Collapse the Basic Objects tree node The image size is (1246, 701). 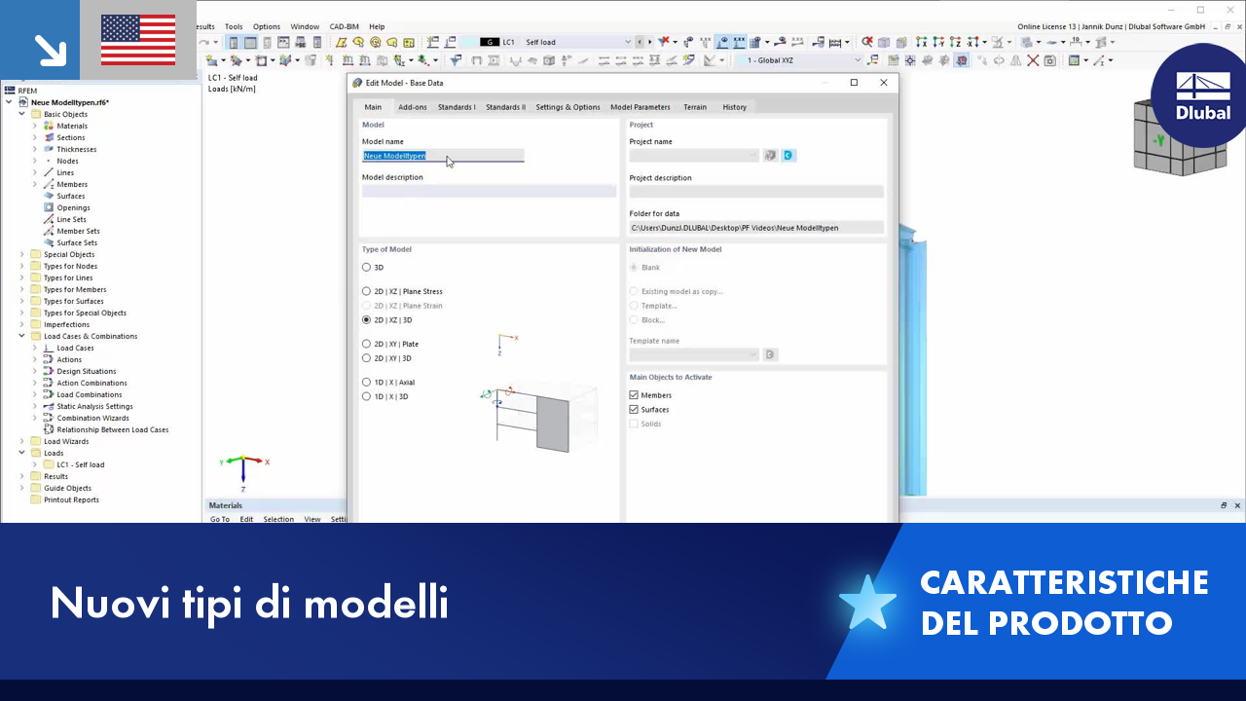[22, 114]
